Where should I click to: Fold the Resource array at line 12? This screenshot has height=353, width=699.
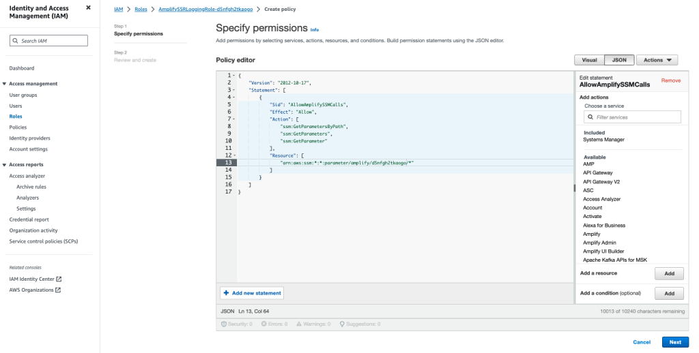pyautogui.click(x=234, y=156)
